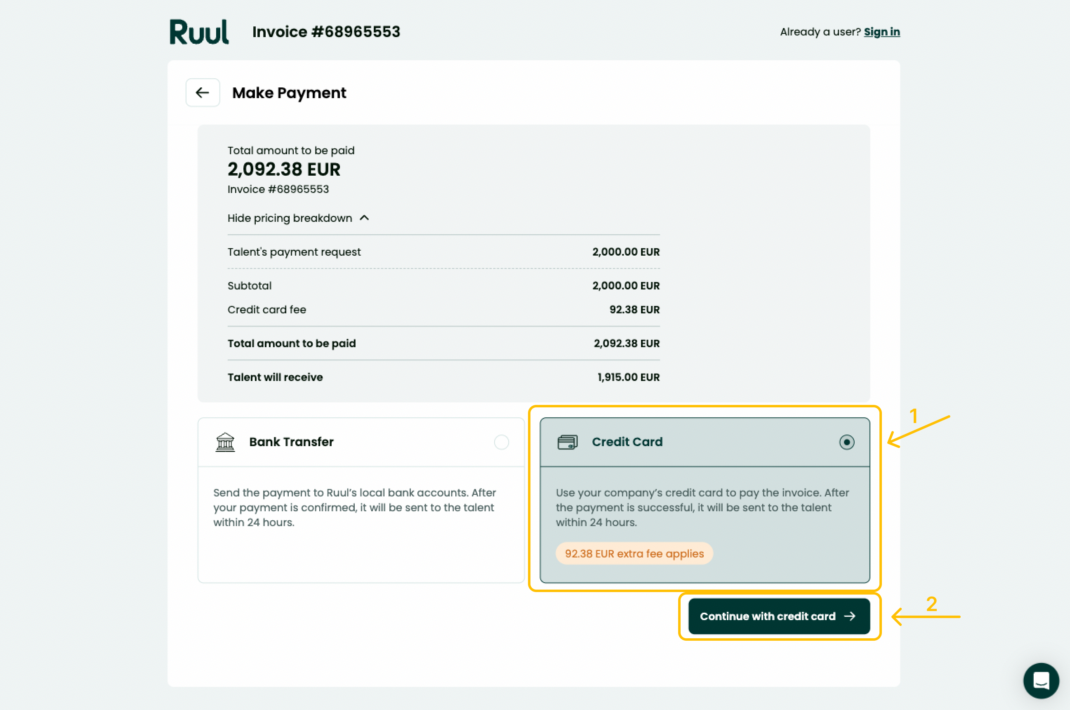Click the bank building icon
1070x710 pixels.
pyautogui.click(x=225, y=442)
